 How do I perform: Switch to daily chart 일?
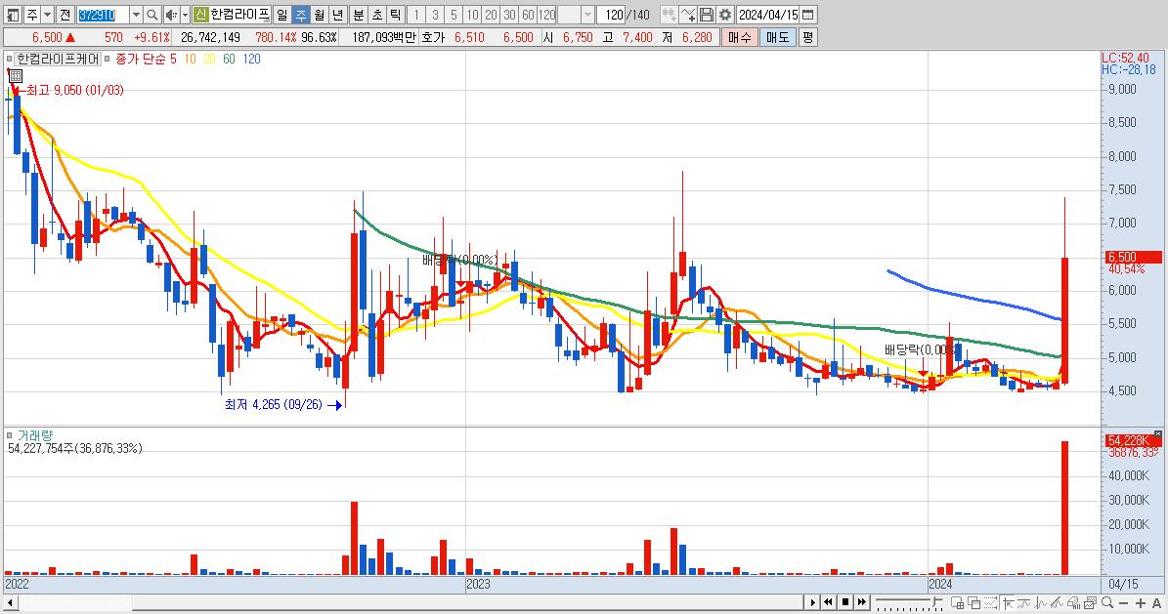[x=281, y=15]
